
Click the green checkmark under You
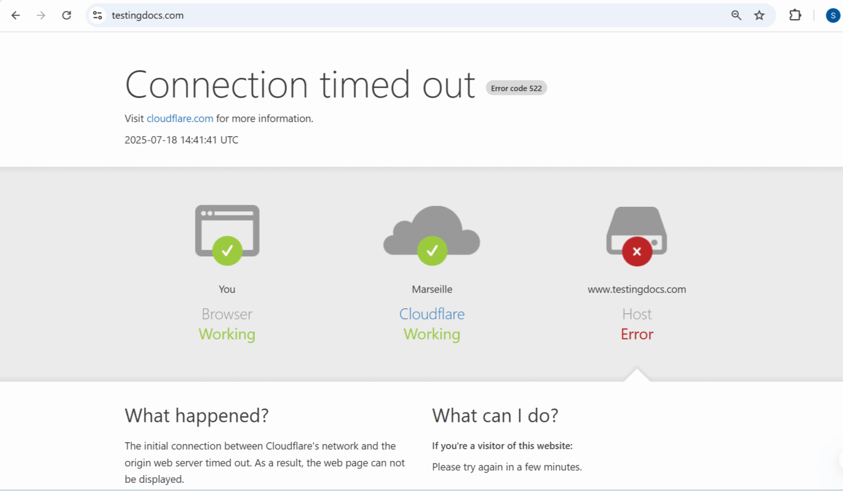click(x=227, y=251)
